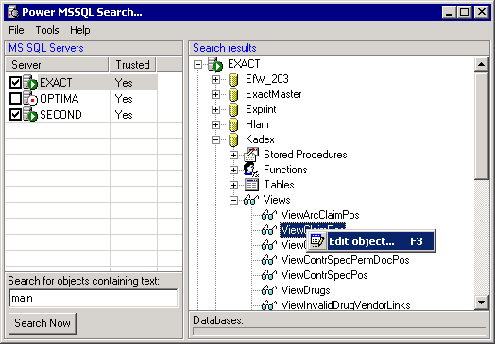The image size is (495, 344).
Task: Click the glasses icon beside ViewArcClaimPos
Action: point(269,215)
